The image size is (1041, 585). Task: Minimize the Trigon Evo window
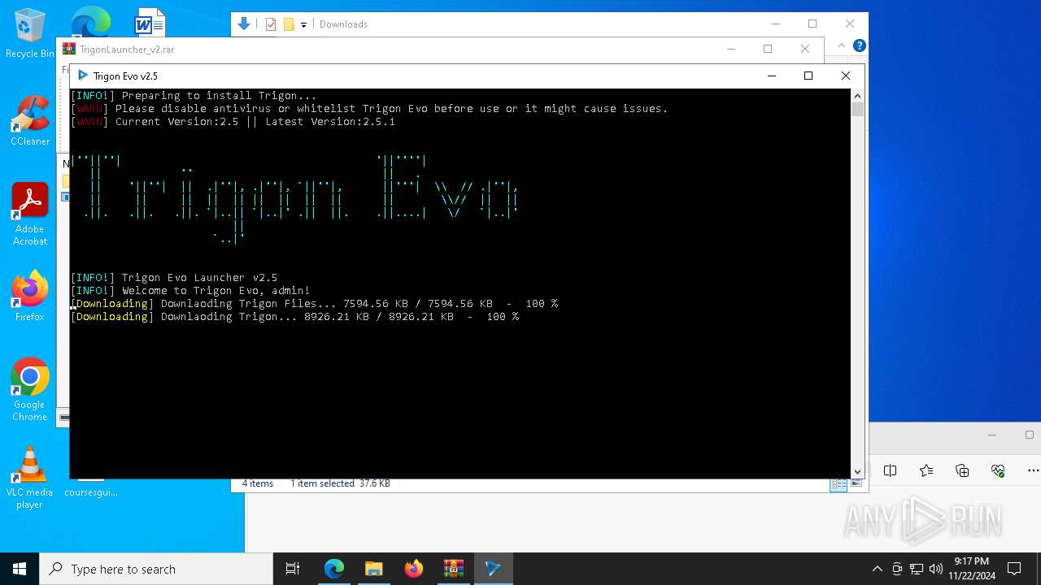click(x=771, y=76)
